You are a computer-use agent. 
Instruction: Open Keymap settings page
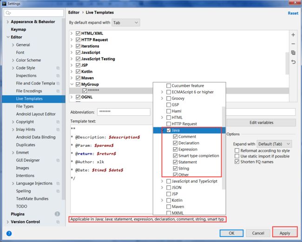pos(18,29)
